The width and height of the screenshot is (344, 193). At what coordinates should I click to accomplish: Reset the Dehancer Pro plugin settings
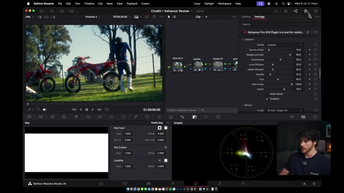click(316, 32)
